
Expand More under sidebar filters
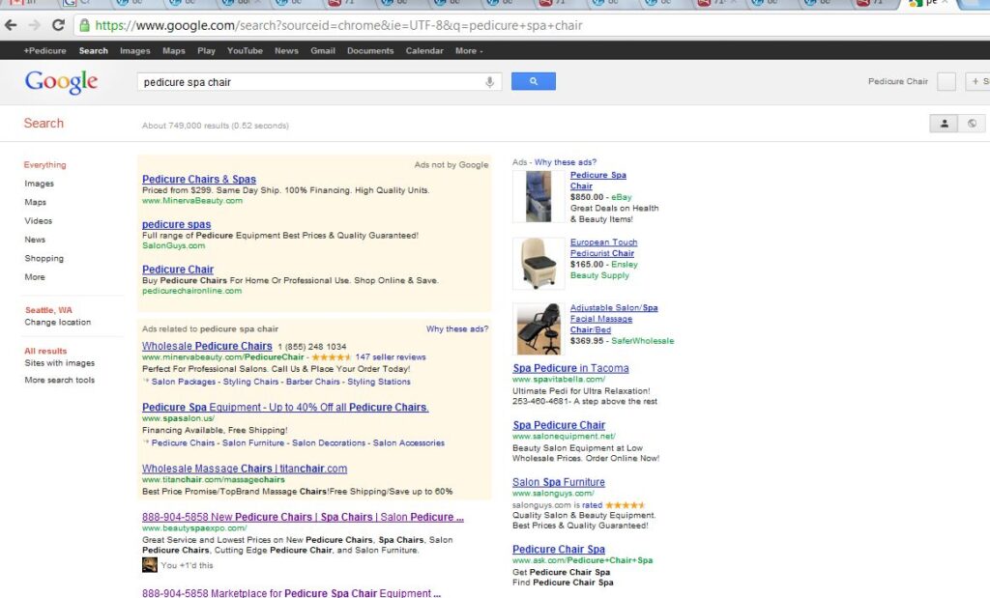pos(35,277)
